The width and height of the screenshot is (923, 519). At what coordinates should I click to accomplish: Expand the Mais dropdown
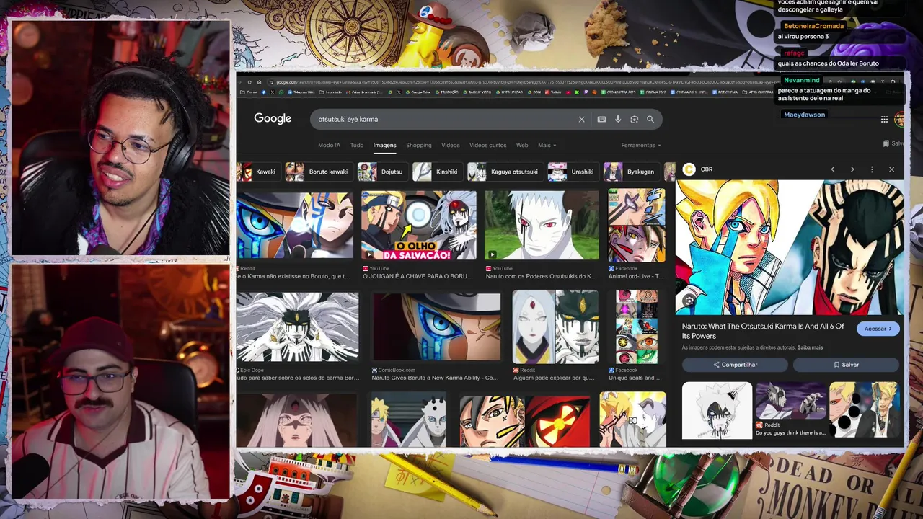point(547,146)
